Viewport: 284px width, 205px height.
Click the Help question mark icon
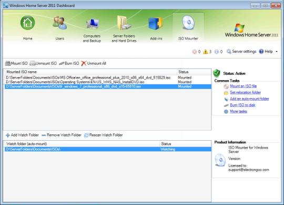(x=261, y=52)
